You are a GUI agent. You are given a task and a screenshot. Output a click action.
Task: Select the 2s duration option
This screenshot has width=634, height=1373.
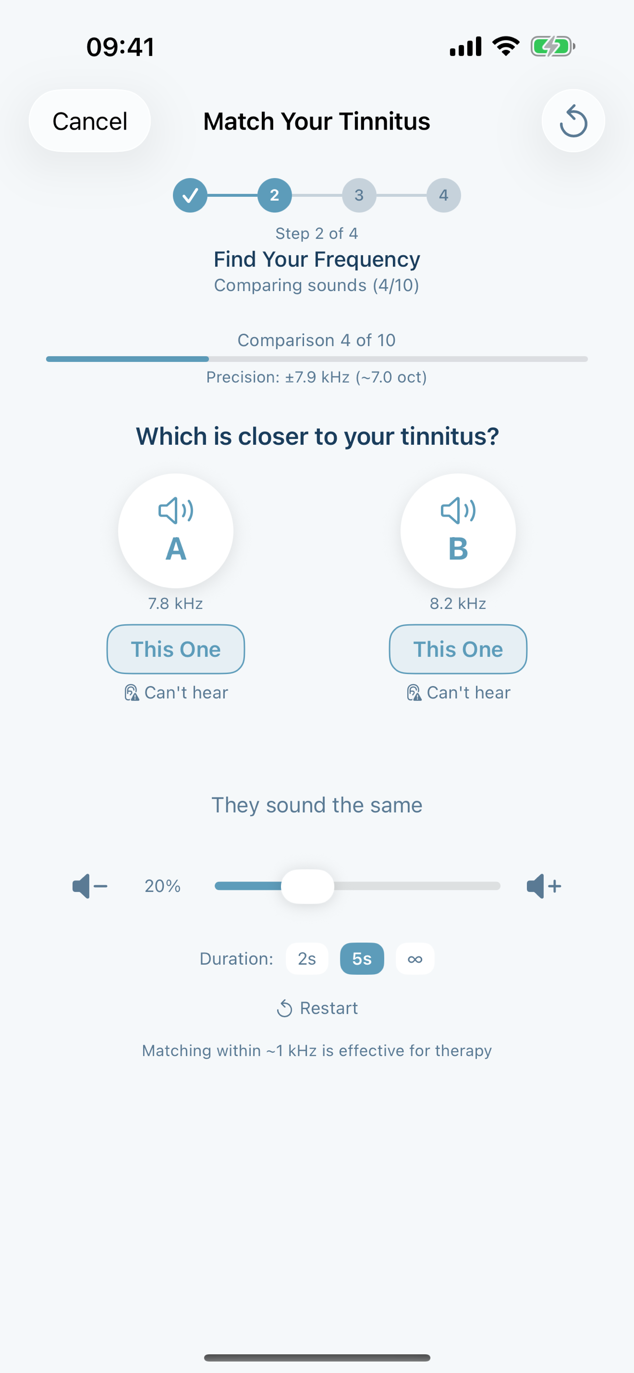(307, 958)
